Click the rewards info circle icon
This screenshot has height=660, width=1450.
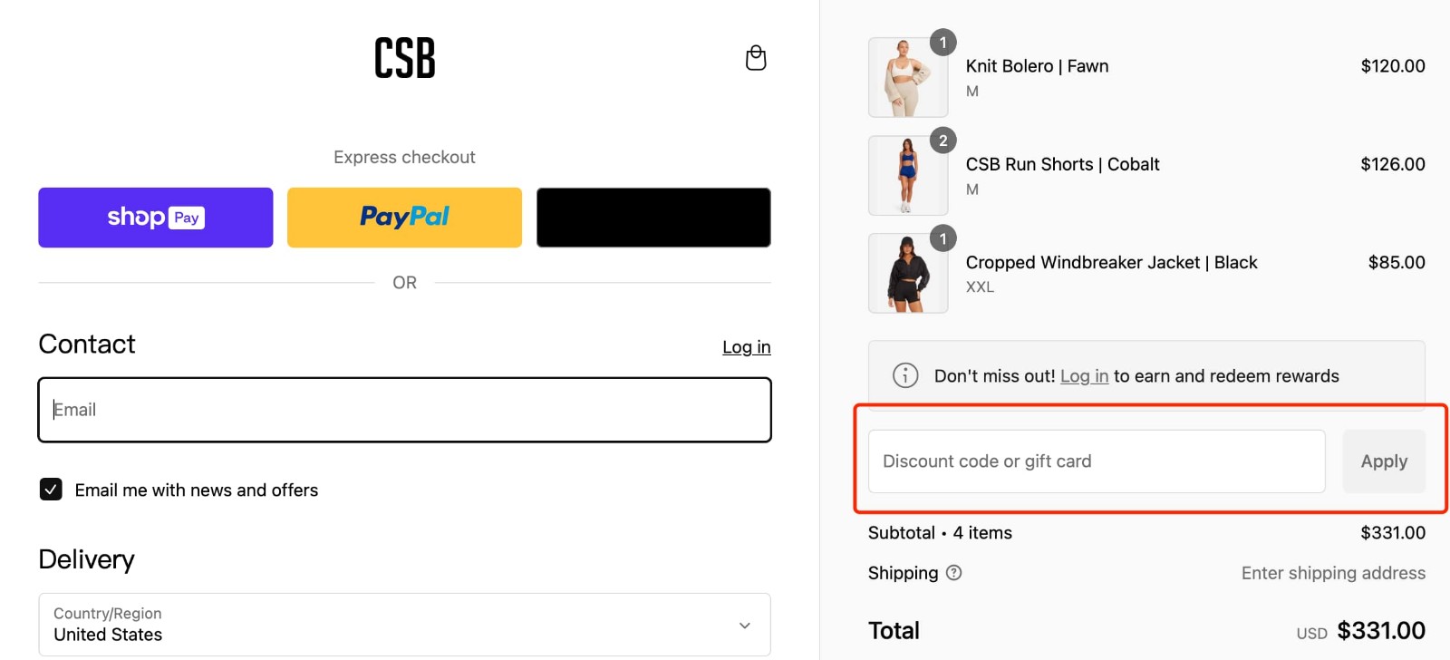[904, 374]
